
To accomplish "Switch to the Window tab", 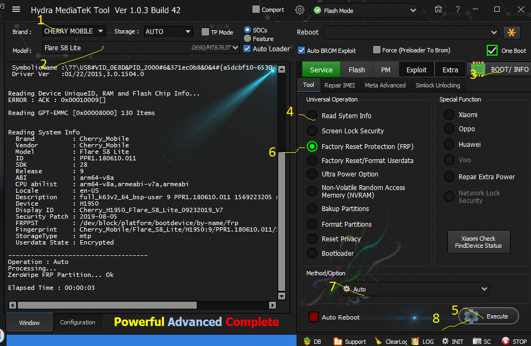I will (30, 323).
